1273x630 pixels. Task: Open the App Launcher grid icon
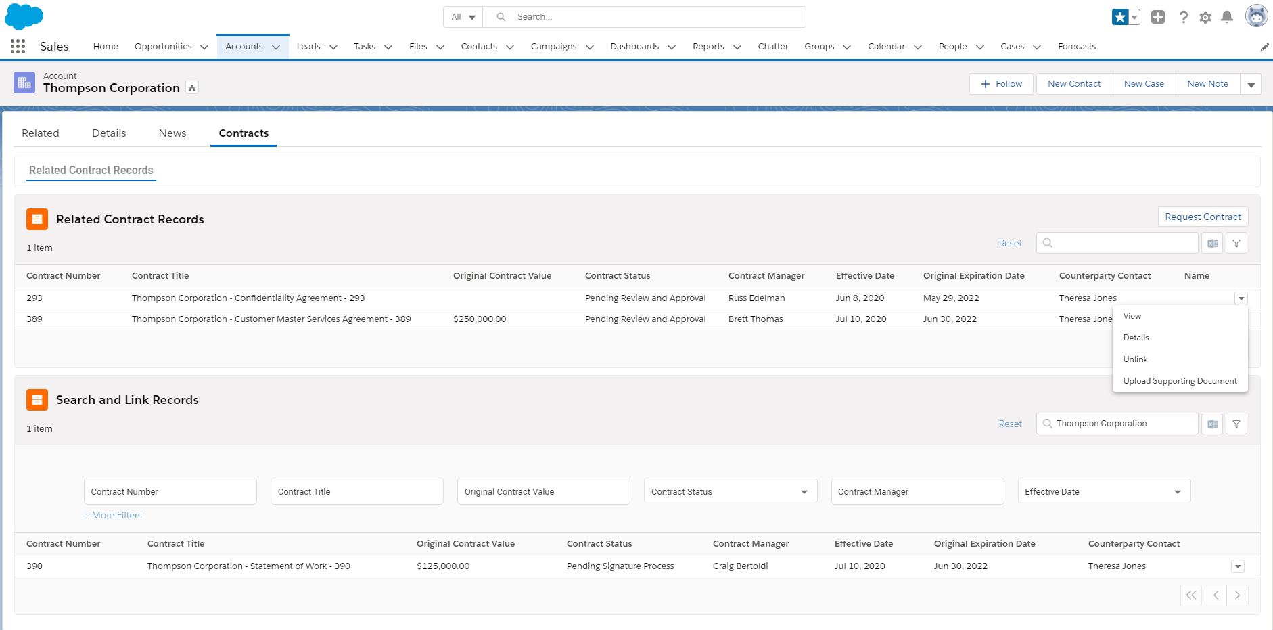point(18,46)
